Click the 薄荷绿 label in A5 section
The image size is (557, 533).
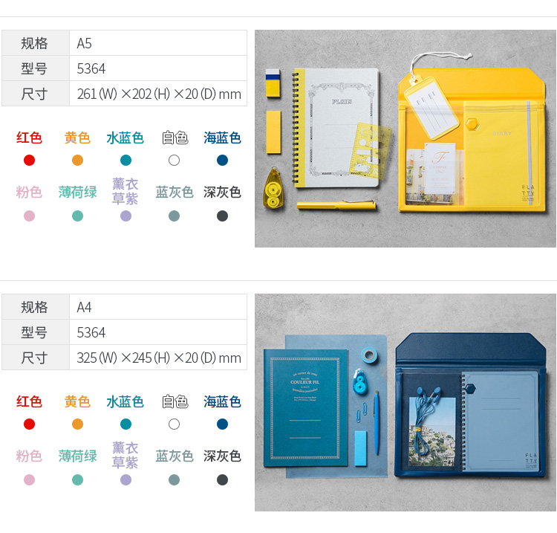[x=77, y=193]
